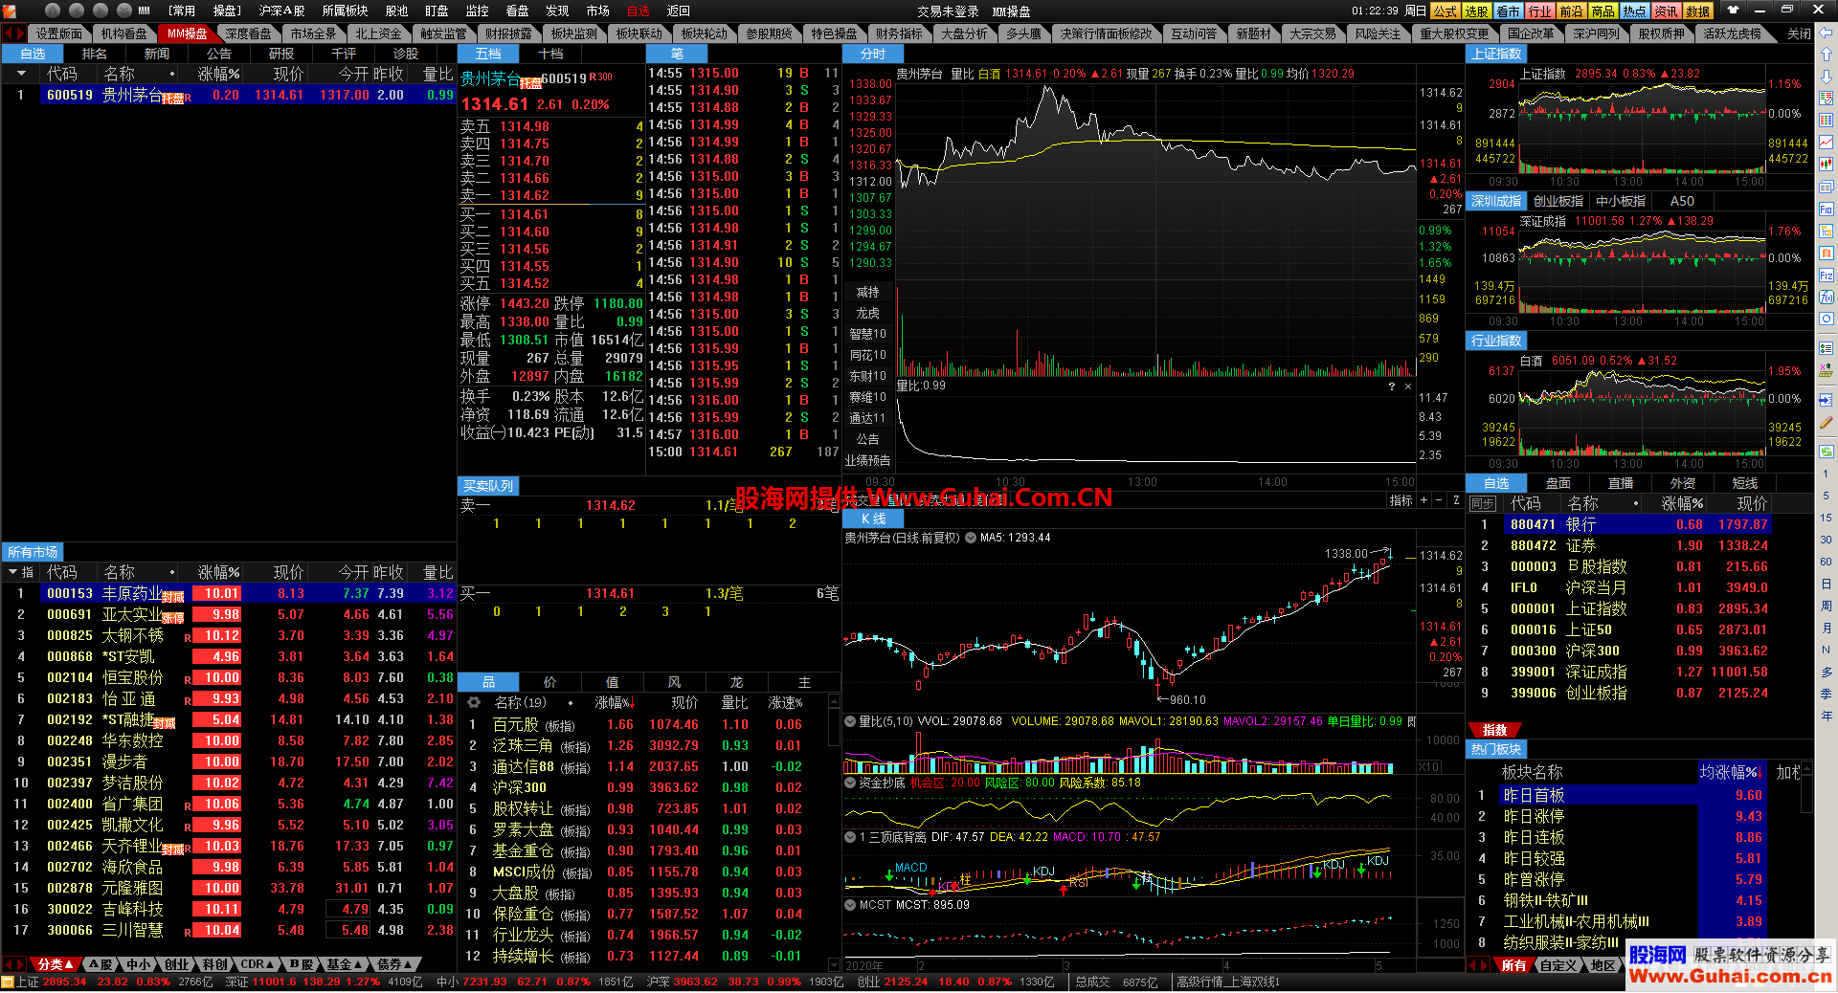Select 银行 row in index list
The height and width of the screenshot is (993, 1838).
[x=1619, y=524]
